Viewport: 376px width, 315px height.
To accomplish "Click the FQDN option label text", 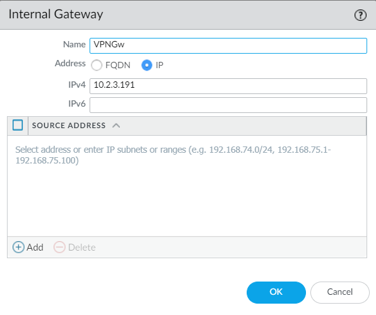I will tap(118, 65).
